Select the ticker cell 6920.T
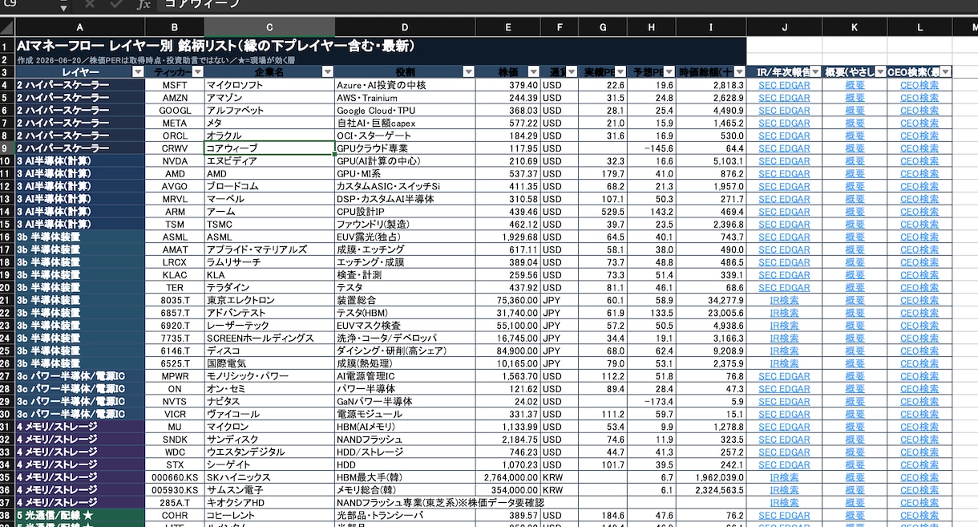The height and width of the screenshot is (527, 978). click(x=175, y=326)
